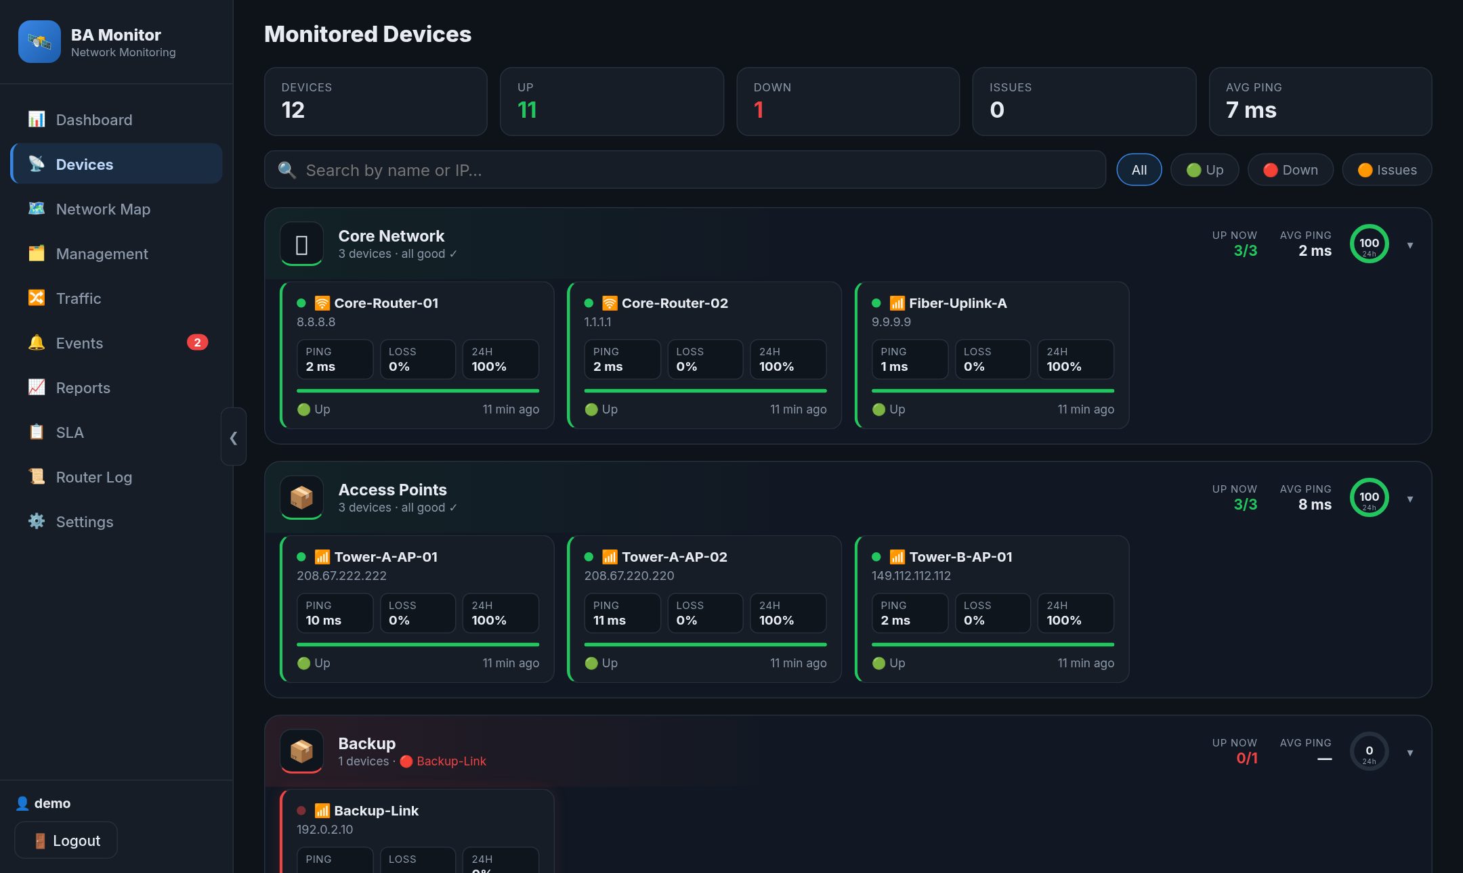Select the All filter pill
Viewport: 1463px width, 873px height.
tap(1139, 170)
